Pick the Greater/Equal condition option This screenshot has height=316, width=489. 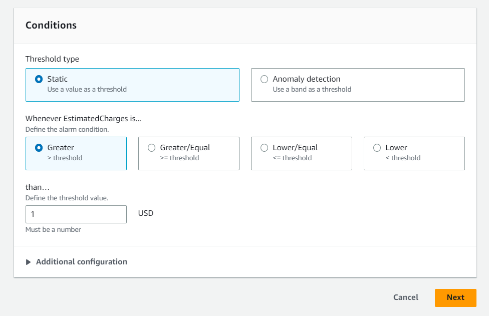pyautogui.click(x=152, y=148)
